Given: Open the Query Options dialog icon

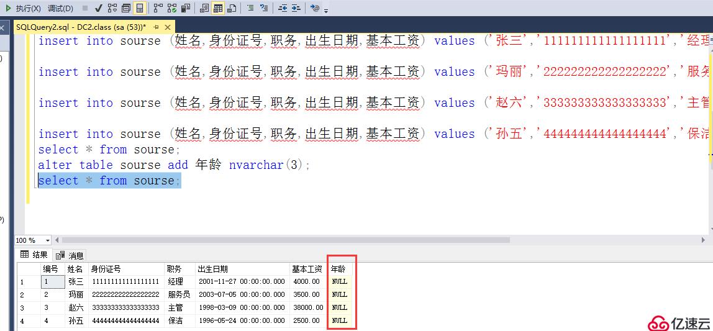Looking at the screenshot, I should click(x=126, y=8).
